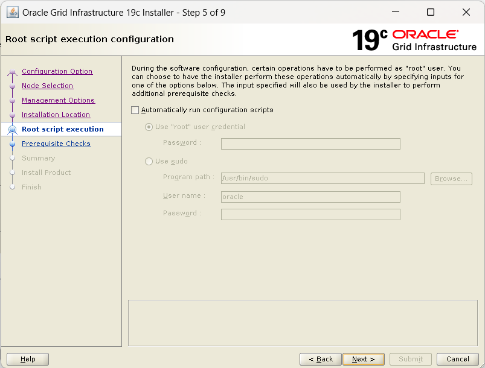This screenshot has height=368, width=485.
Task: Jump to the Installation Location step
Action: (x=56, y=115)
